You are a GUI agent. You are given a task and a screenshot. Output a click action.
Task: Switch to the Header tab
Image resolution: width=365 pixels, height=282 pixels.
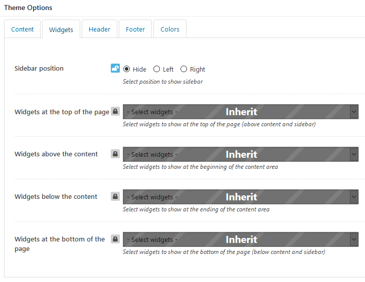coord(99,29)
